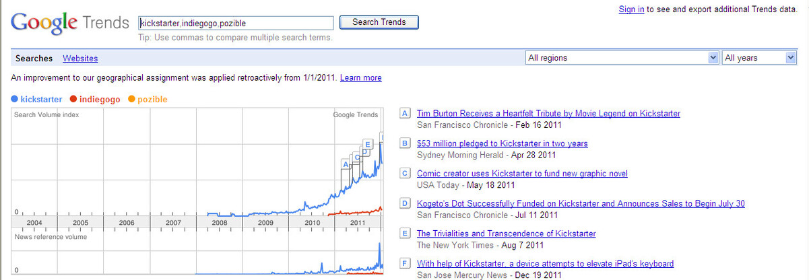This screenshot has height=280, width=809.
Task: Open the All regions dropdown
Action: [x=622, y=58]
